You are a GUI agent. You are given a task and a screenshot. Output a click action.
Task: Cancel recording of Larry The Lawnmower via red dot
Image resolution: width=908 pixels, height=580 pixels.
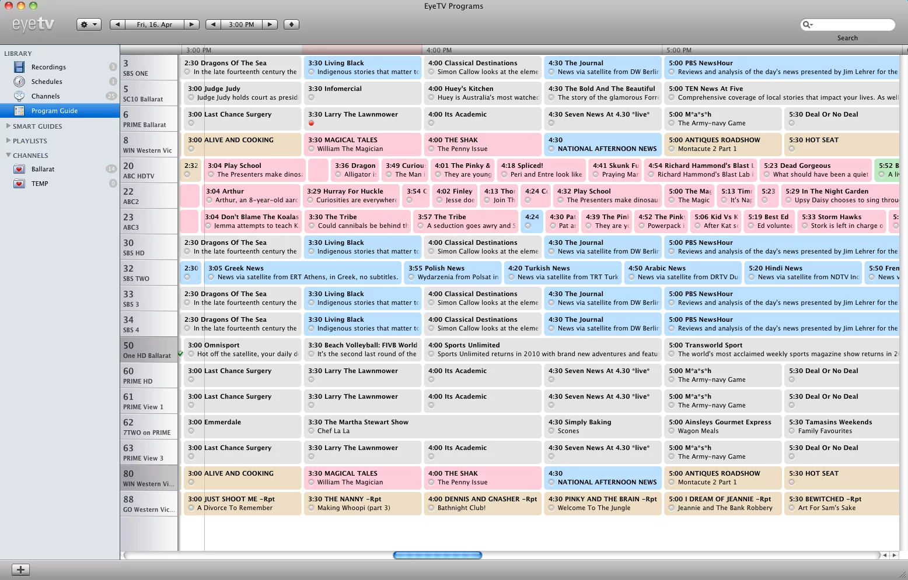(x=312, y=124)
